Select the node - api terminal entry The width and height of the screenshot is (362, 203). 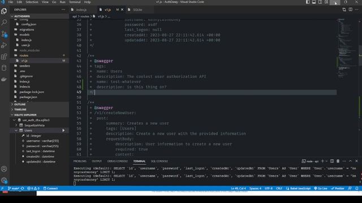[x=310, y=161]
